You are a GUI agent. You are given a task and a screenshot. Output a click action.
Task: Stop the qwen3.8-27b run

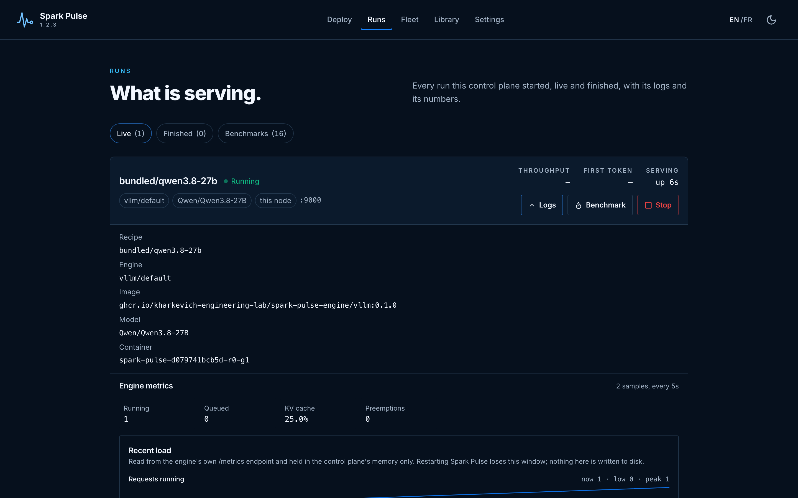point(658,205)
